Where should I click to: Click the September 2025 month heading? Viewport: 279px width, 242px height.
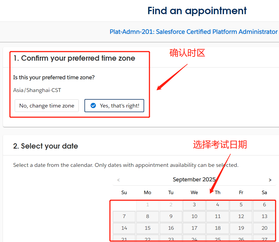click(x=194, y=180)
